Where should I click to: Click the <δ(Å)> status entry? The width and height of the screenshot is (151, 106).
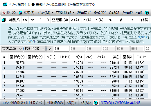tap(86, 103)
